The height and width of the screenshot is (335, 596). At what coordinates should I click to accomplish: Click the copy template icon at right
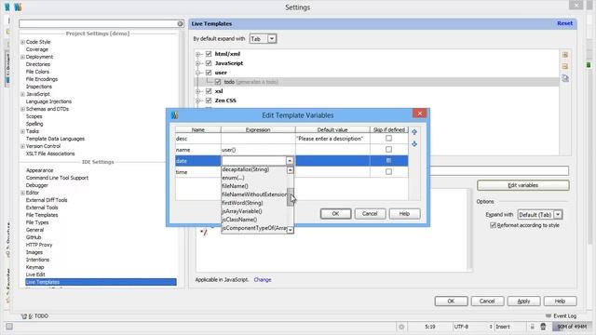click(565, 78)
